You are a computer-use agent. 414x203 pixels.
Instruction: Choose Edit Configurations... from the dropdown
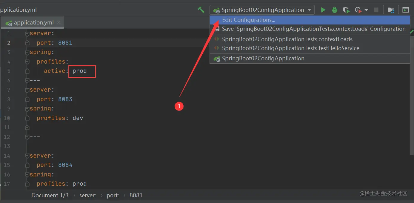310,20
